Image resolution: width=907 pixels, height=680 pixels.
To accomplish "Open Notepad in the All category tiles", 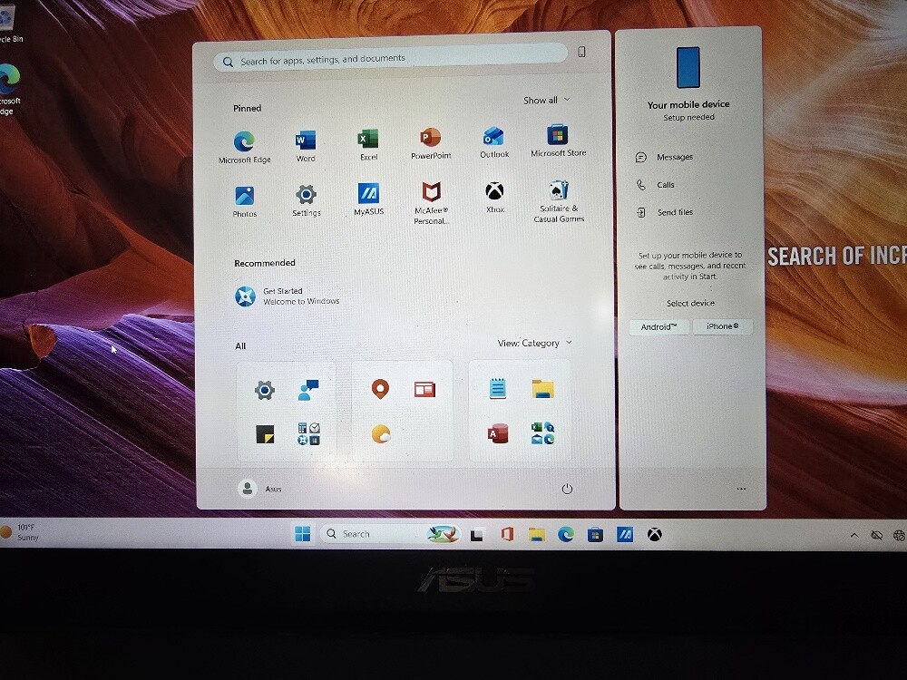I will pos(497,388).
